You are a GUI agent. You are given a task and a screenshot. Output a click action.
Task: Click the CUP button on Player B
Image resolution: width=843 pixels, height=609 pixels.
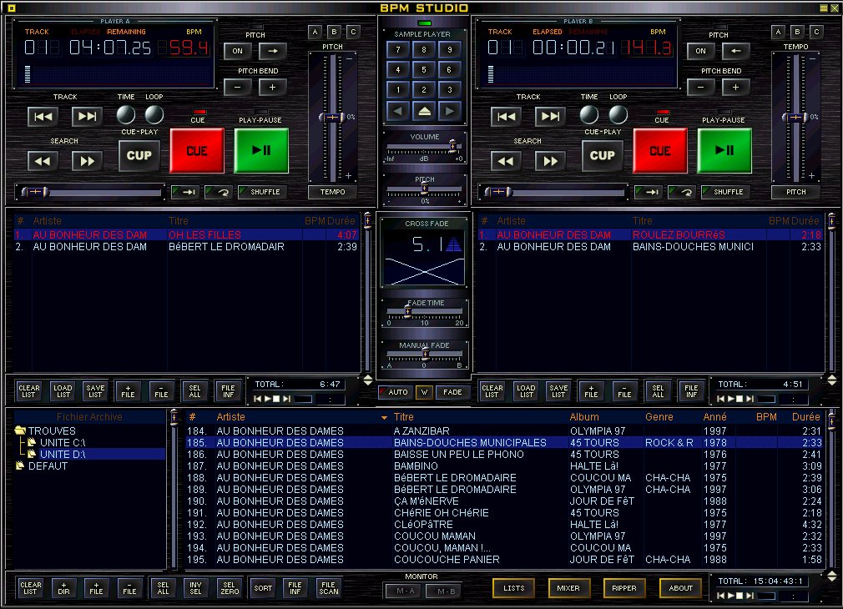pos(603,155)
